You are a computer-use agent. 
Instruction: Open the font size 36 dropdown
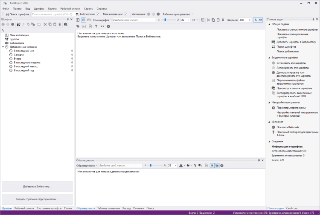pos(189,20)
